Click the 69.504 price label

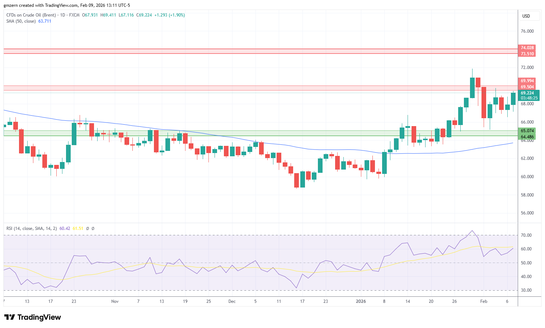[x=527, y=87]
